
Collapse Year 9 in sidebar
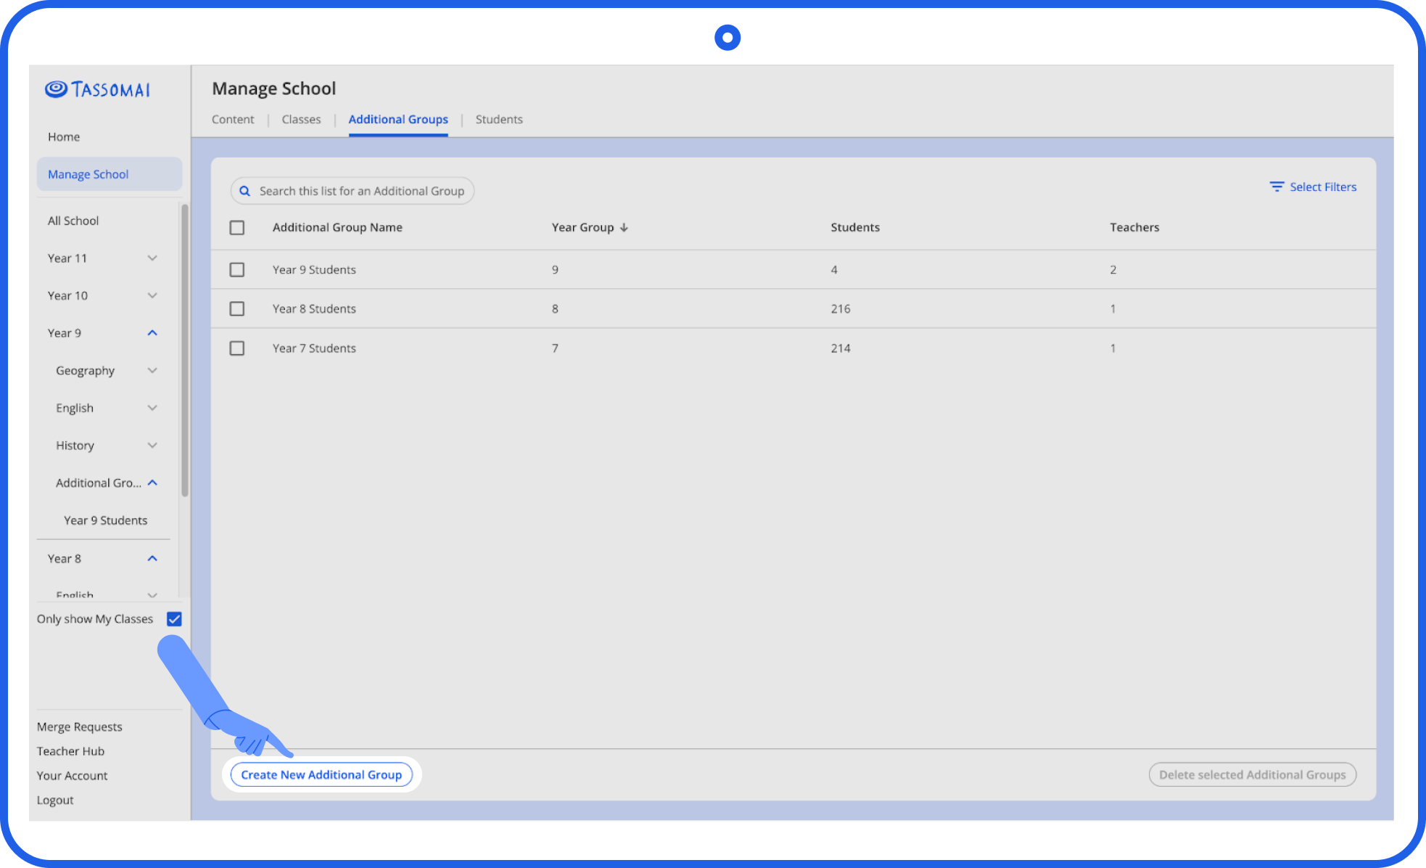click(x=152, y=333)
